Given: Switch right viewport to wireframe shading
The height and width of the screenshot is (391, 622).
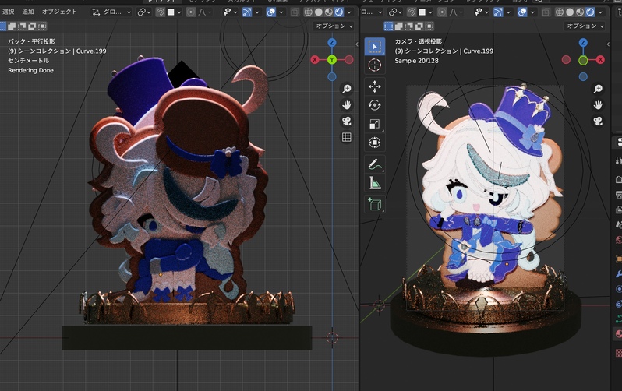Looking at the screenshot, I should [560, 12].
